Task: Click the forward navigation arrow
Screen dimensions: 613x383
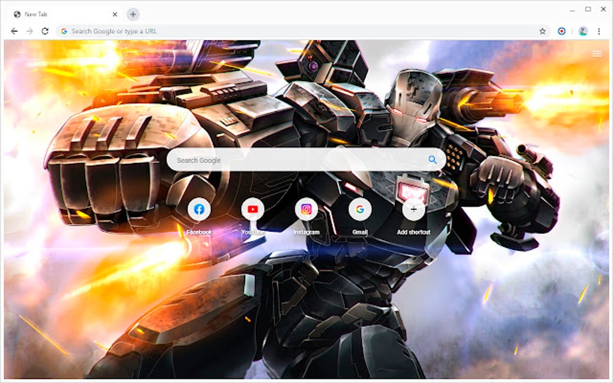Action: click(29, 31)
